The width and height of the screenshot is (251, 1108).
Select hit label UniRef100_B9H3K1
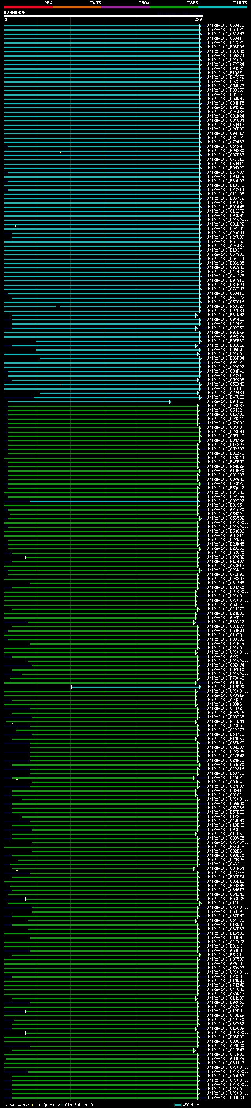(x=225, y=68)
